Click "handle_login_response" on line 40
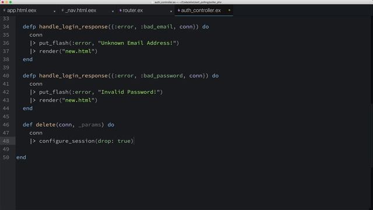Screen dimensions: 373x210 (x=73, y=76)
